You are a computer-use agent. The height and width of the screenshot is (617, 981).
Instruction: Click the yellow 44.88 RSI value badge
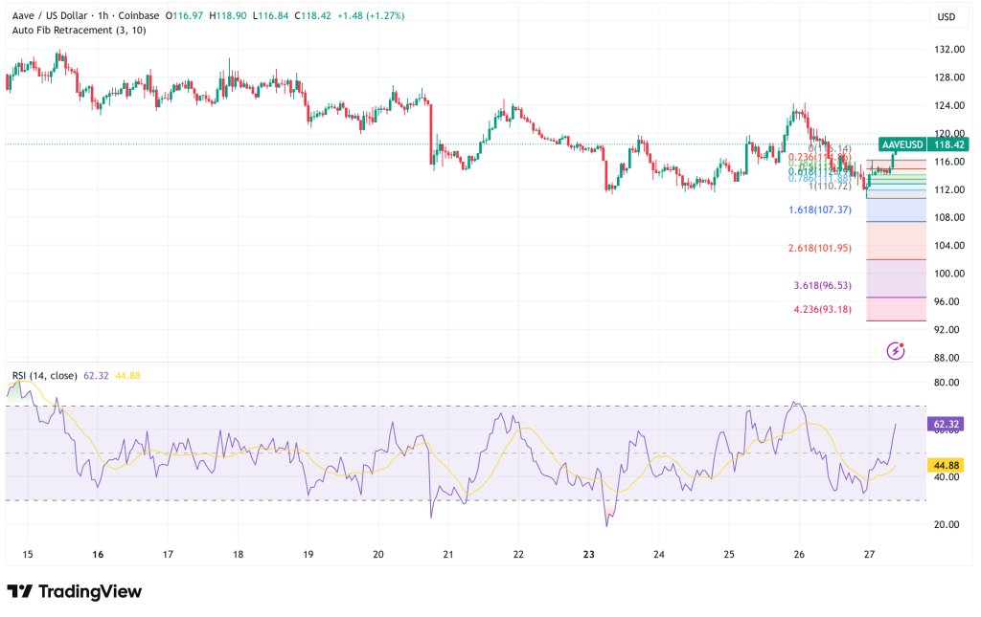point(944,465)
